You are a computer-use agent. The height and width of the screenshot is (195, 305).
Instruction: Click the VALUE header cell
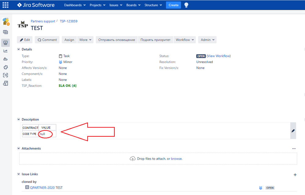[x=47, y=128]
